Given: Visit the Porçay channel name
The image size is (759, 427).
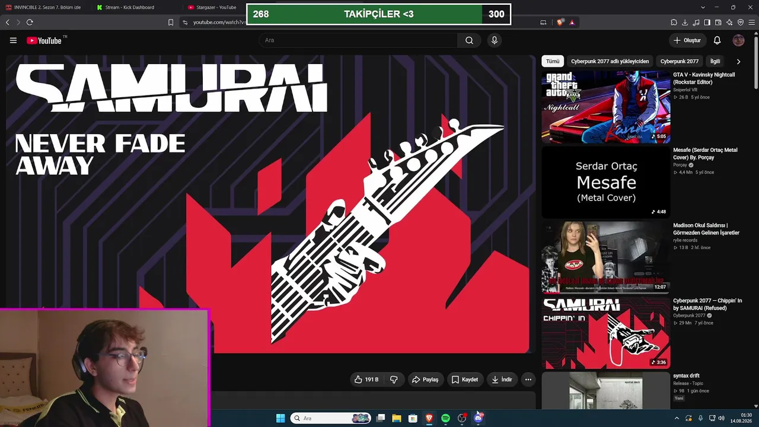Looking at the screenshot, I should click(680, 165).
